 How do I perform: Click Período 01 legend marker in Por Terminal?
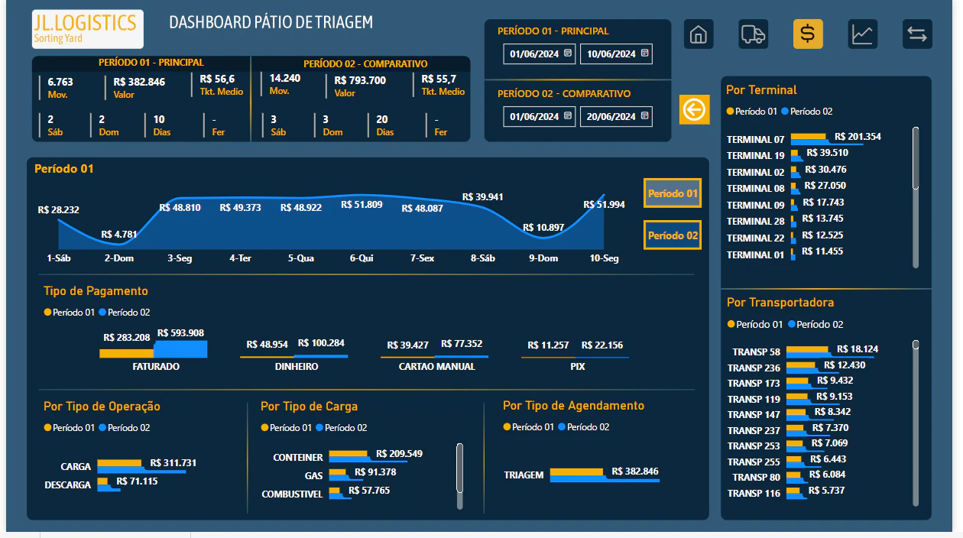coord(730,112)
